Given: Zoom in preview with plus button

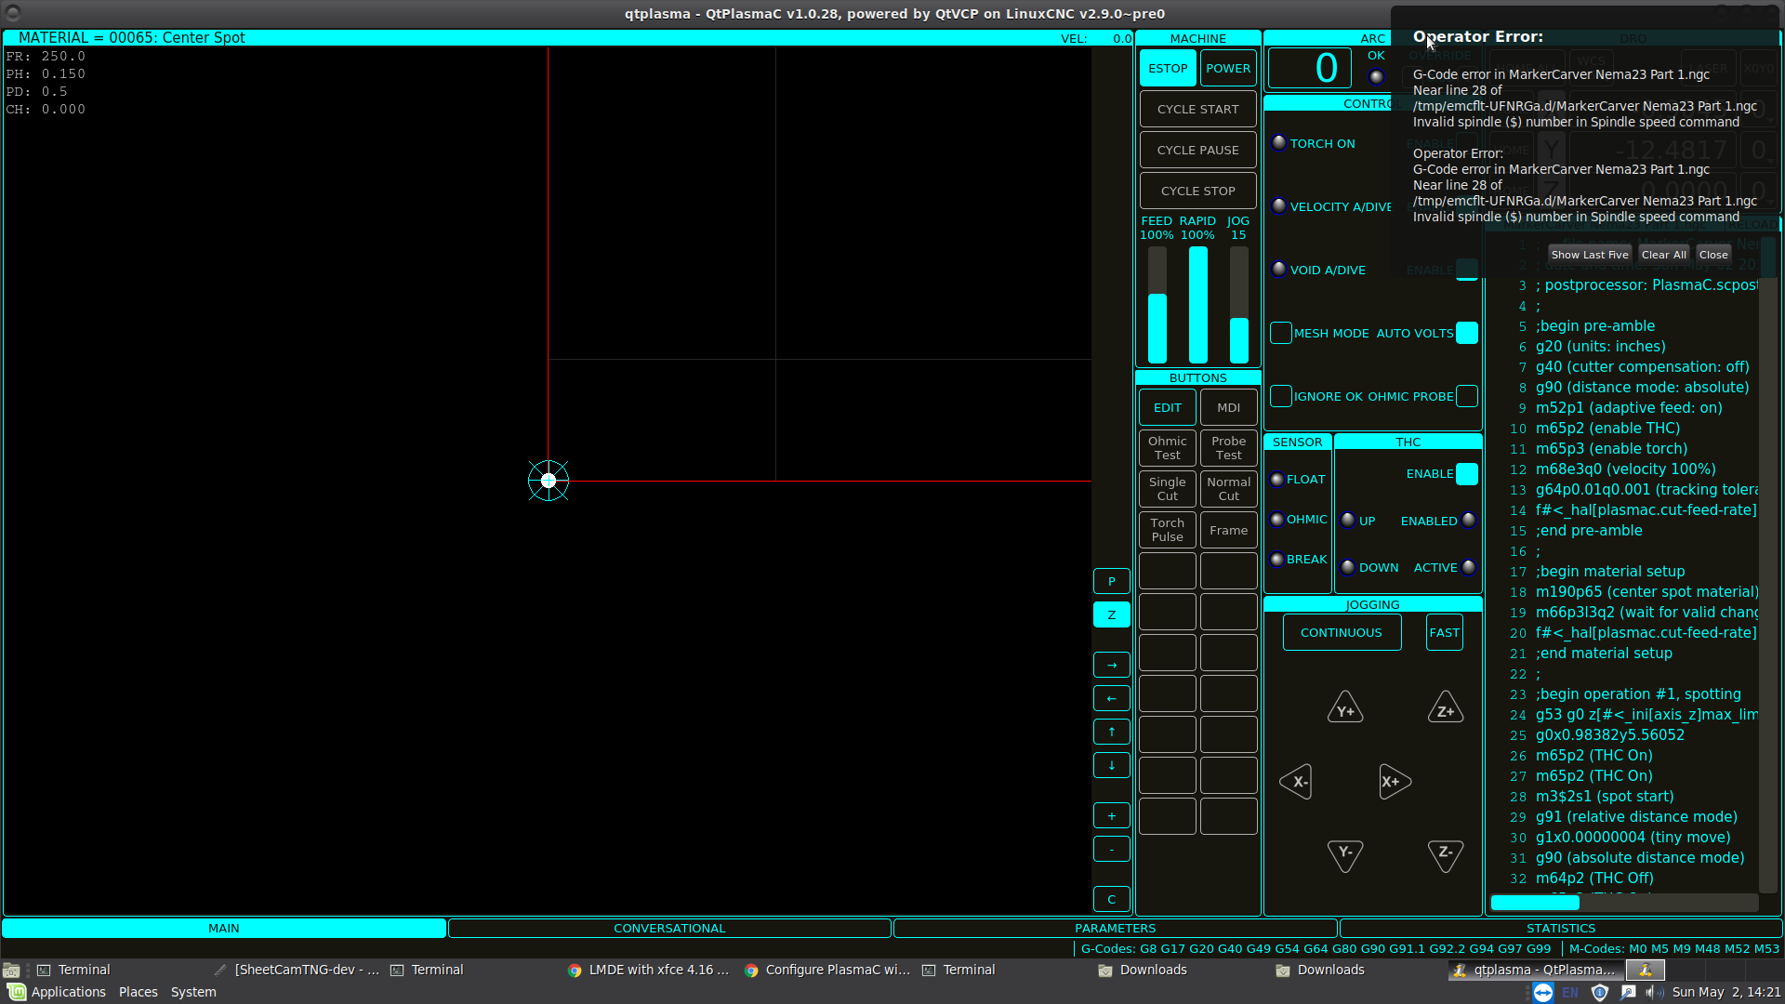Looking at the screenshot, I should pyautogui.click(x=1112, y=815).
